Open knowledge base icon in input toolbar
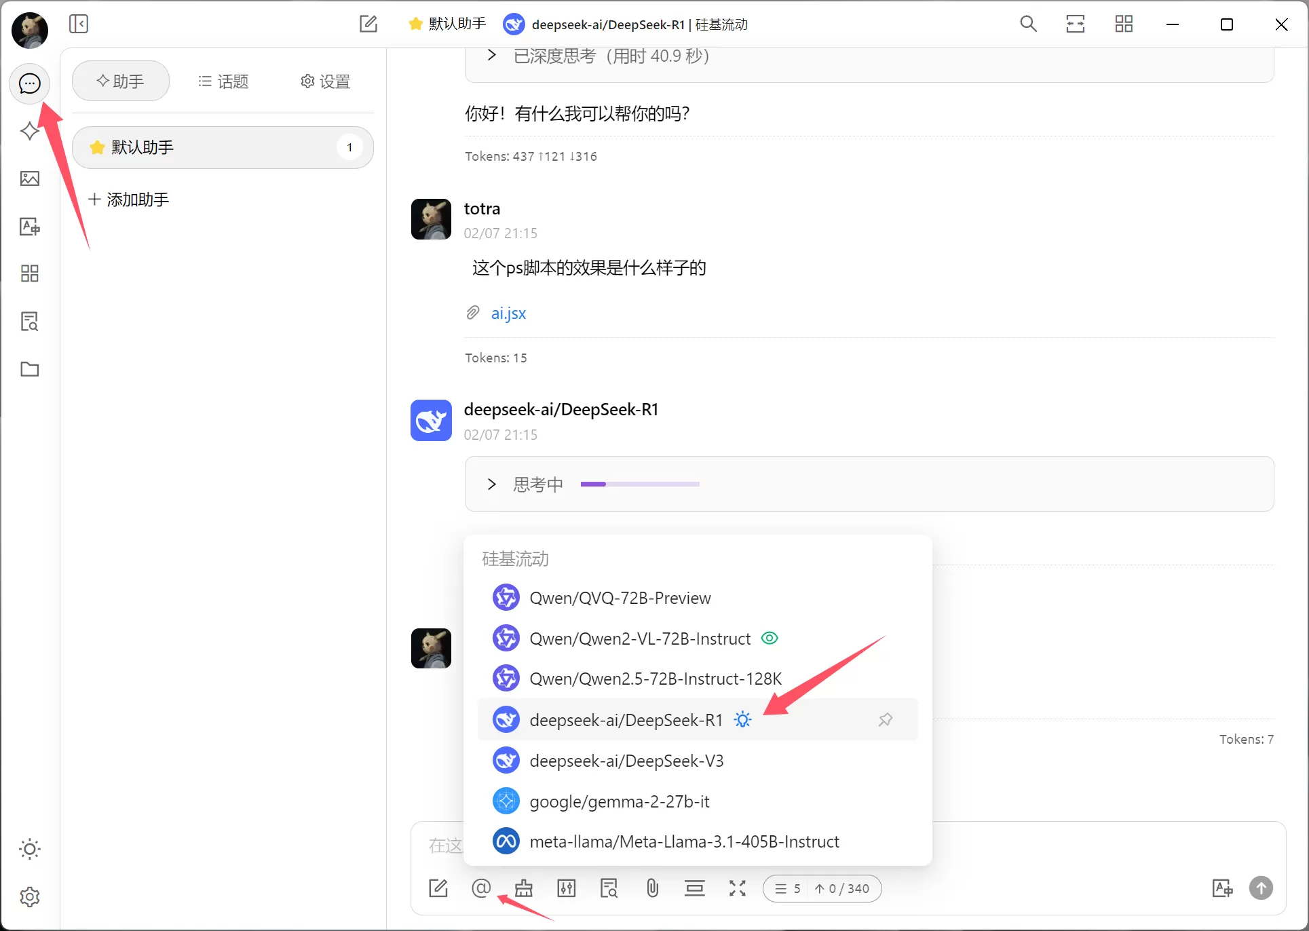This screenshot has width=1309, height=931. point(609,888)
